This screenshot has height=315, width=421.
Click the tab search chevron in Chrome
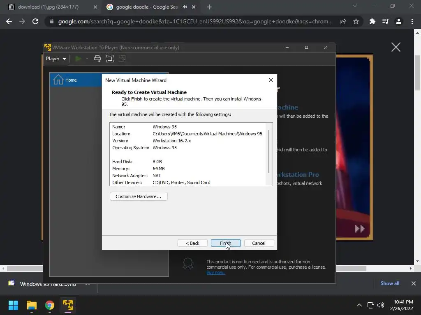point(355,6)
